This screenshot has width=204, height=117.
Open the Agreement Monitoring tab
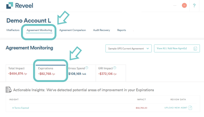(39, 30)
